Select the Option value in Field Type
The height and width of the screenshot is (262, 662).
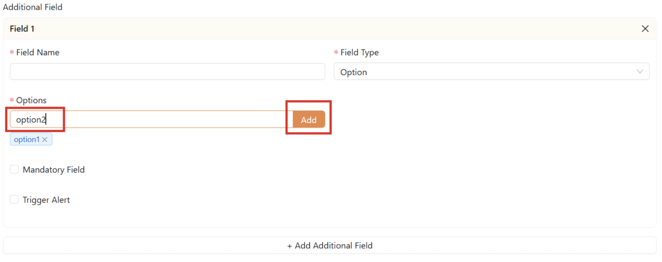click(x=353, y=72)
